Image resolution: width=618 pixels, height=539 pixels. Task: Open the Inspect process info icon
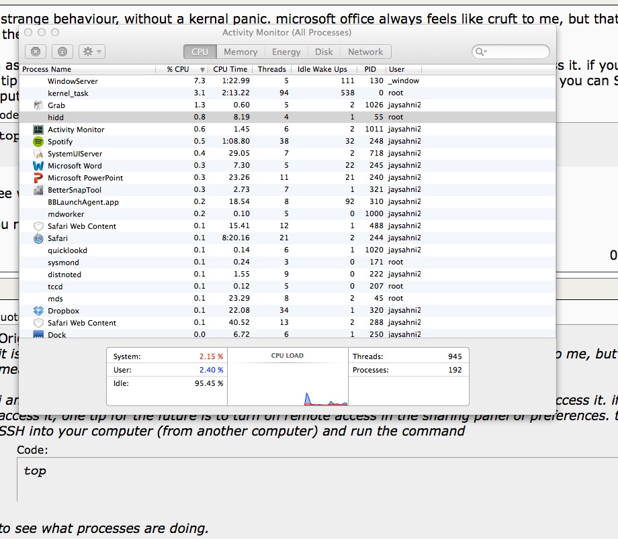point(62,52)
